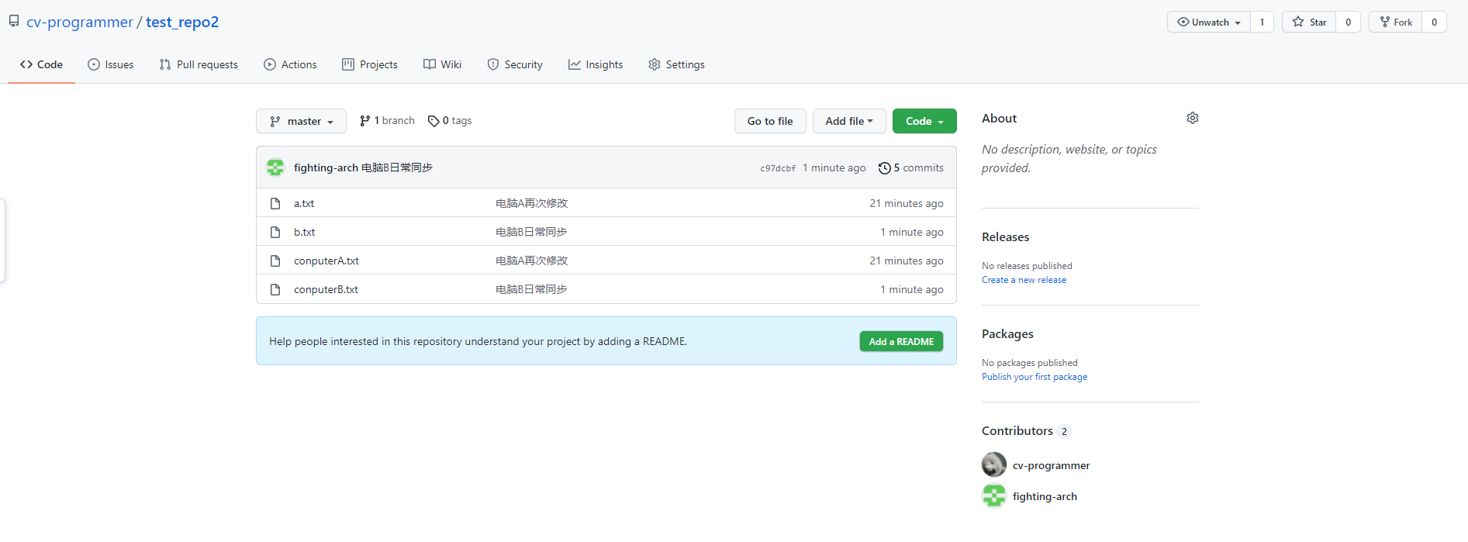Image resolution: width=1468 pixels, height=542 pixels.
Task: Click cv-programmer contributor avatar
Action: point(993,465)
